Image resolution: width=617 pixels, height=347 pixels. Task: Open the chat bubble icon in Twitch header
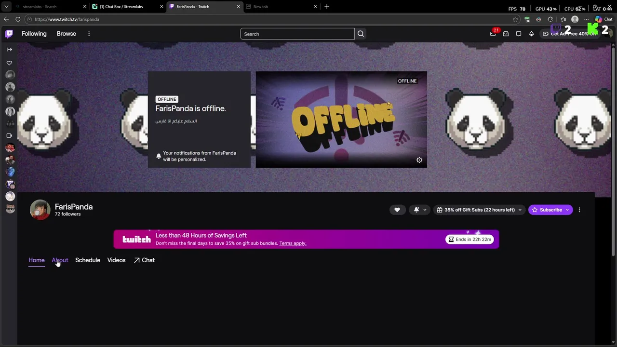click(519, 34)
